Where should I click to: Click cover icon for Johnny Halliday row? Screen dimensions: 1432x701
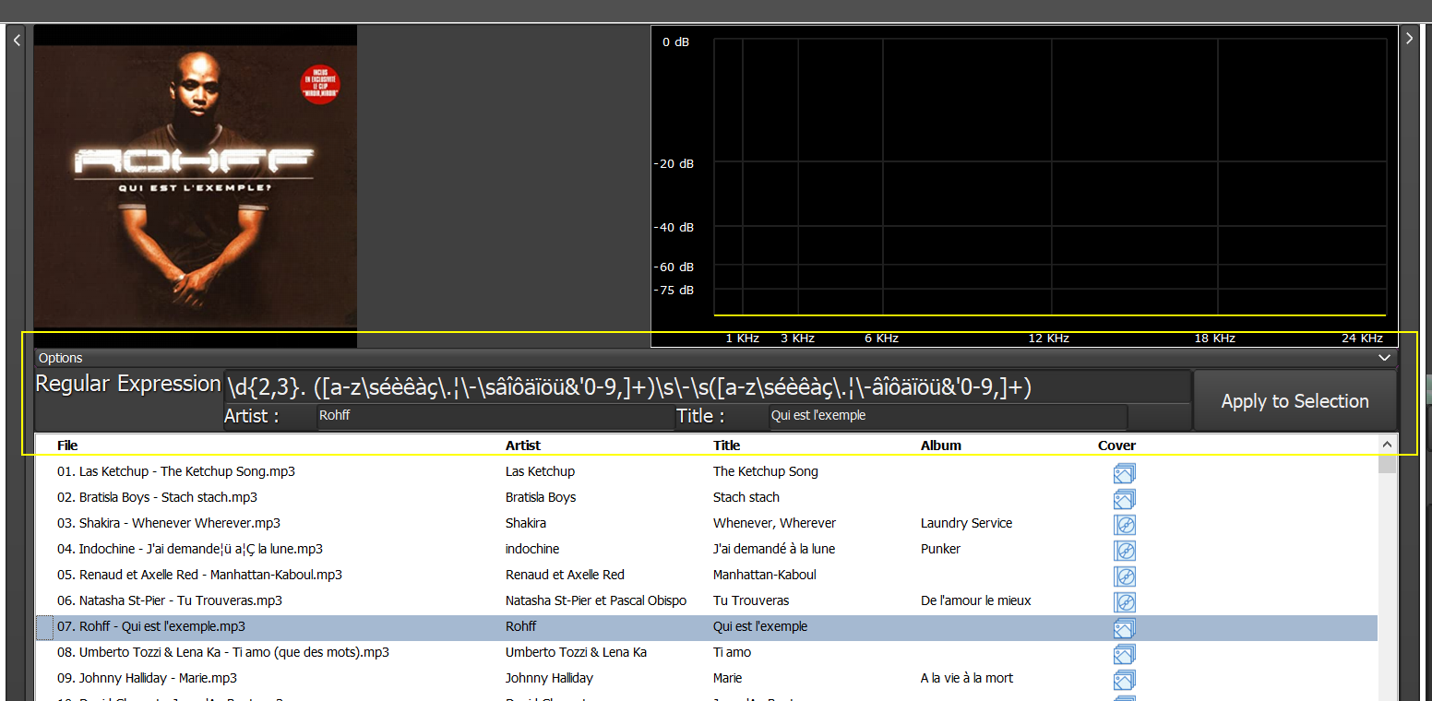(x=1124, y=680)
